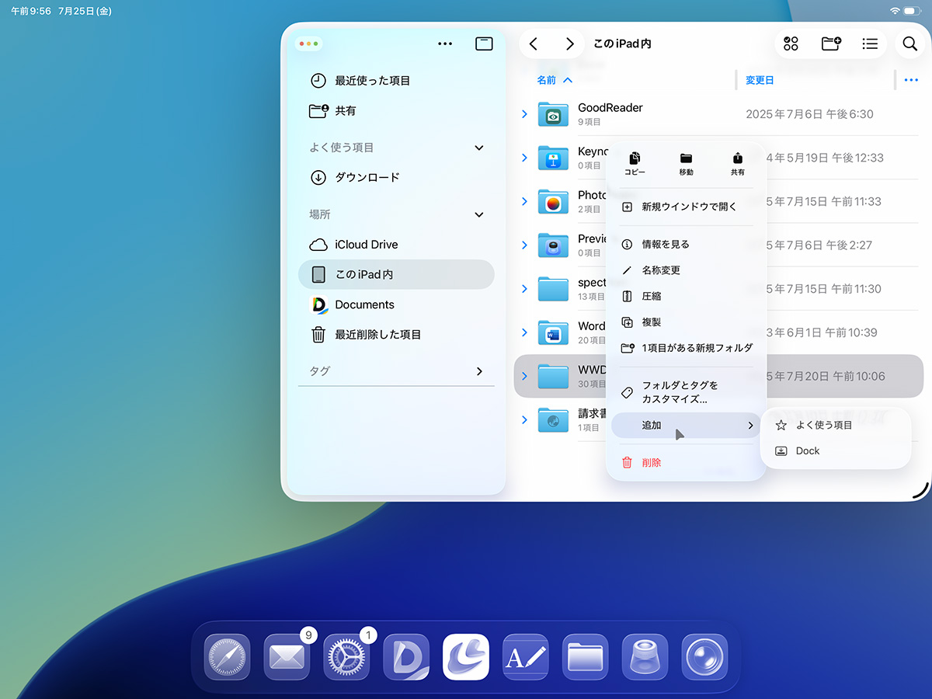Collapse the よく使う項目 section
The height and width of the screenshot is (699, 932).
click(479, 148)
